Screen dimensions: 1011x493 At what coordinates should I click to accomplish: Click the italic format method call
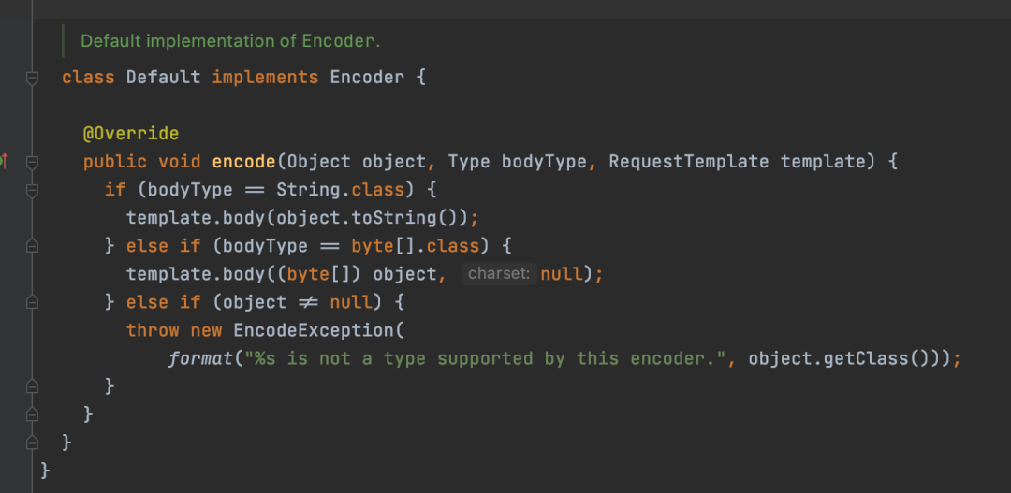click(x=199, y=358)
